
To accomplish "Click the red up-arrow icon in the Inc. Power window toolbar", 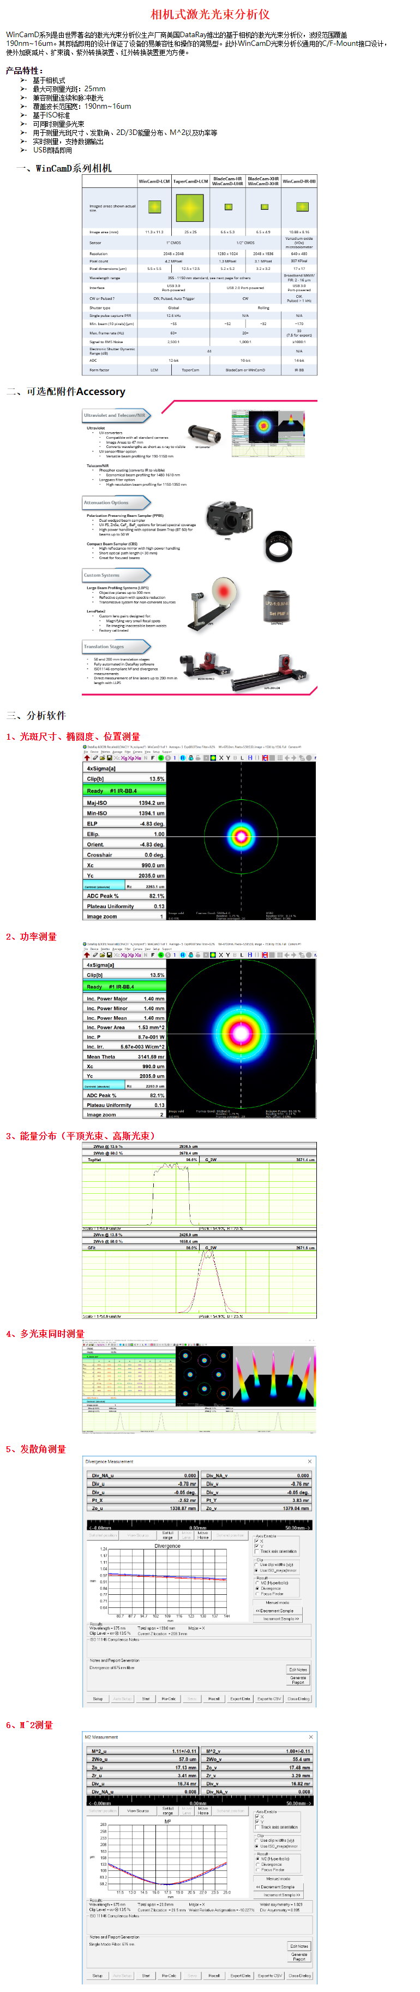I will click(x=87, y=954).
